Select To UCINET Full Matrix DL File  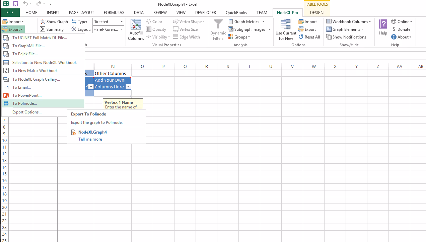[43, 38]
